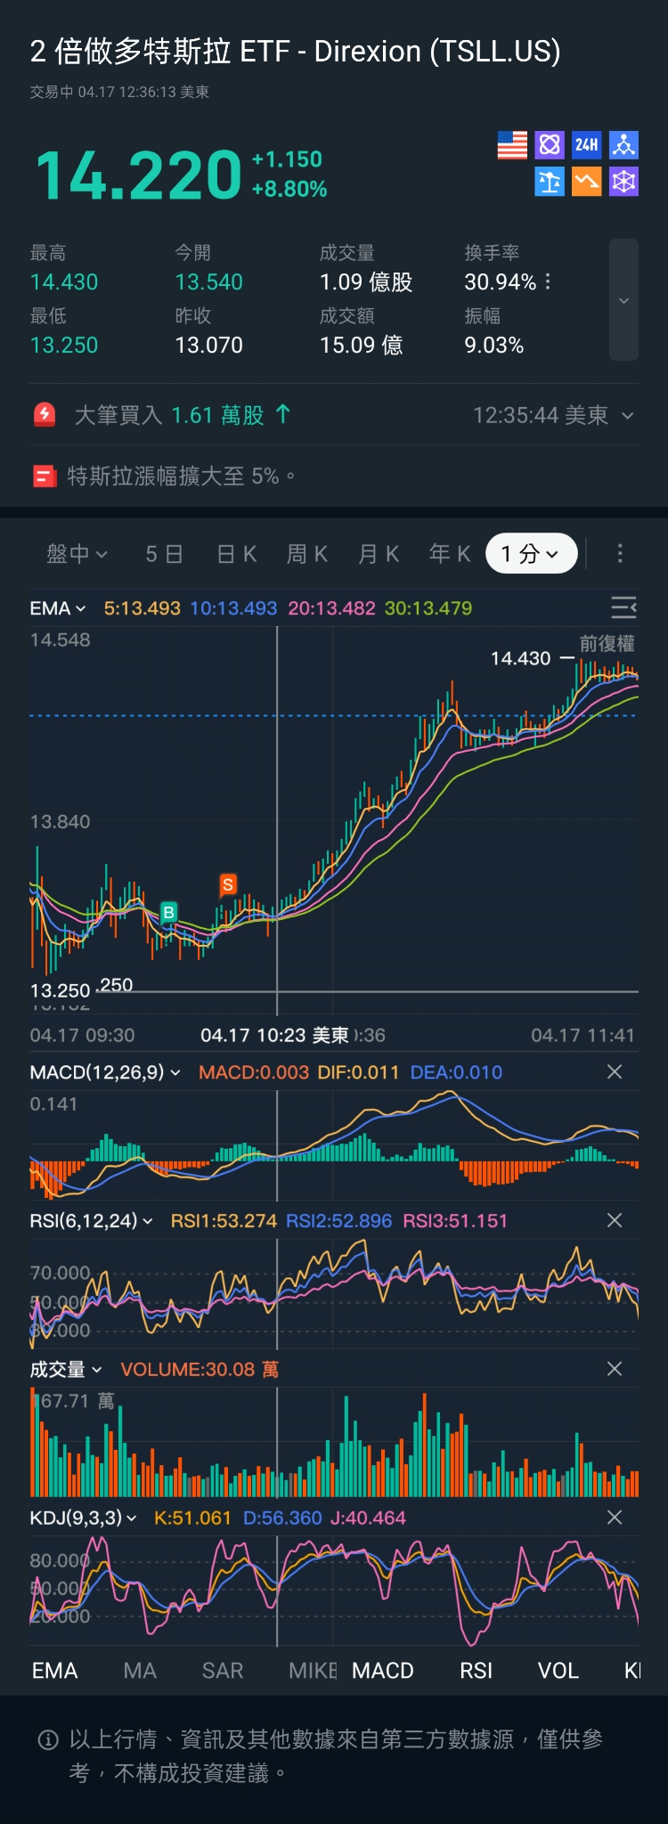Switch to the 周K chart tab
Screen dimensions: 668x1824
(x=307, y=554)
